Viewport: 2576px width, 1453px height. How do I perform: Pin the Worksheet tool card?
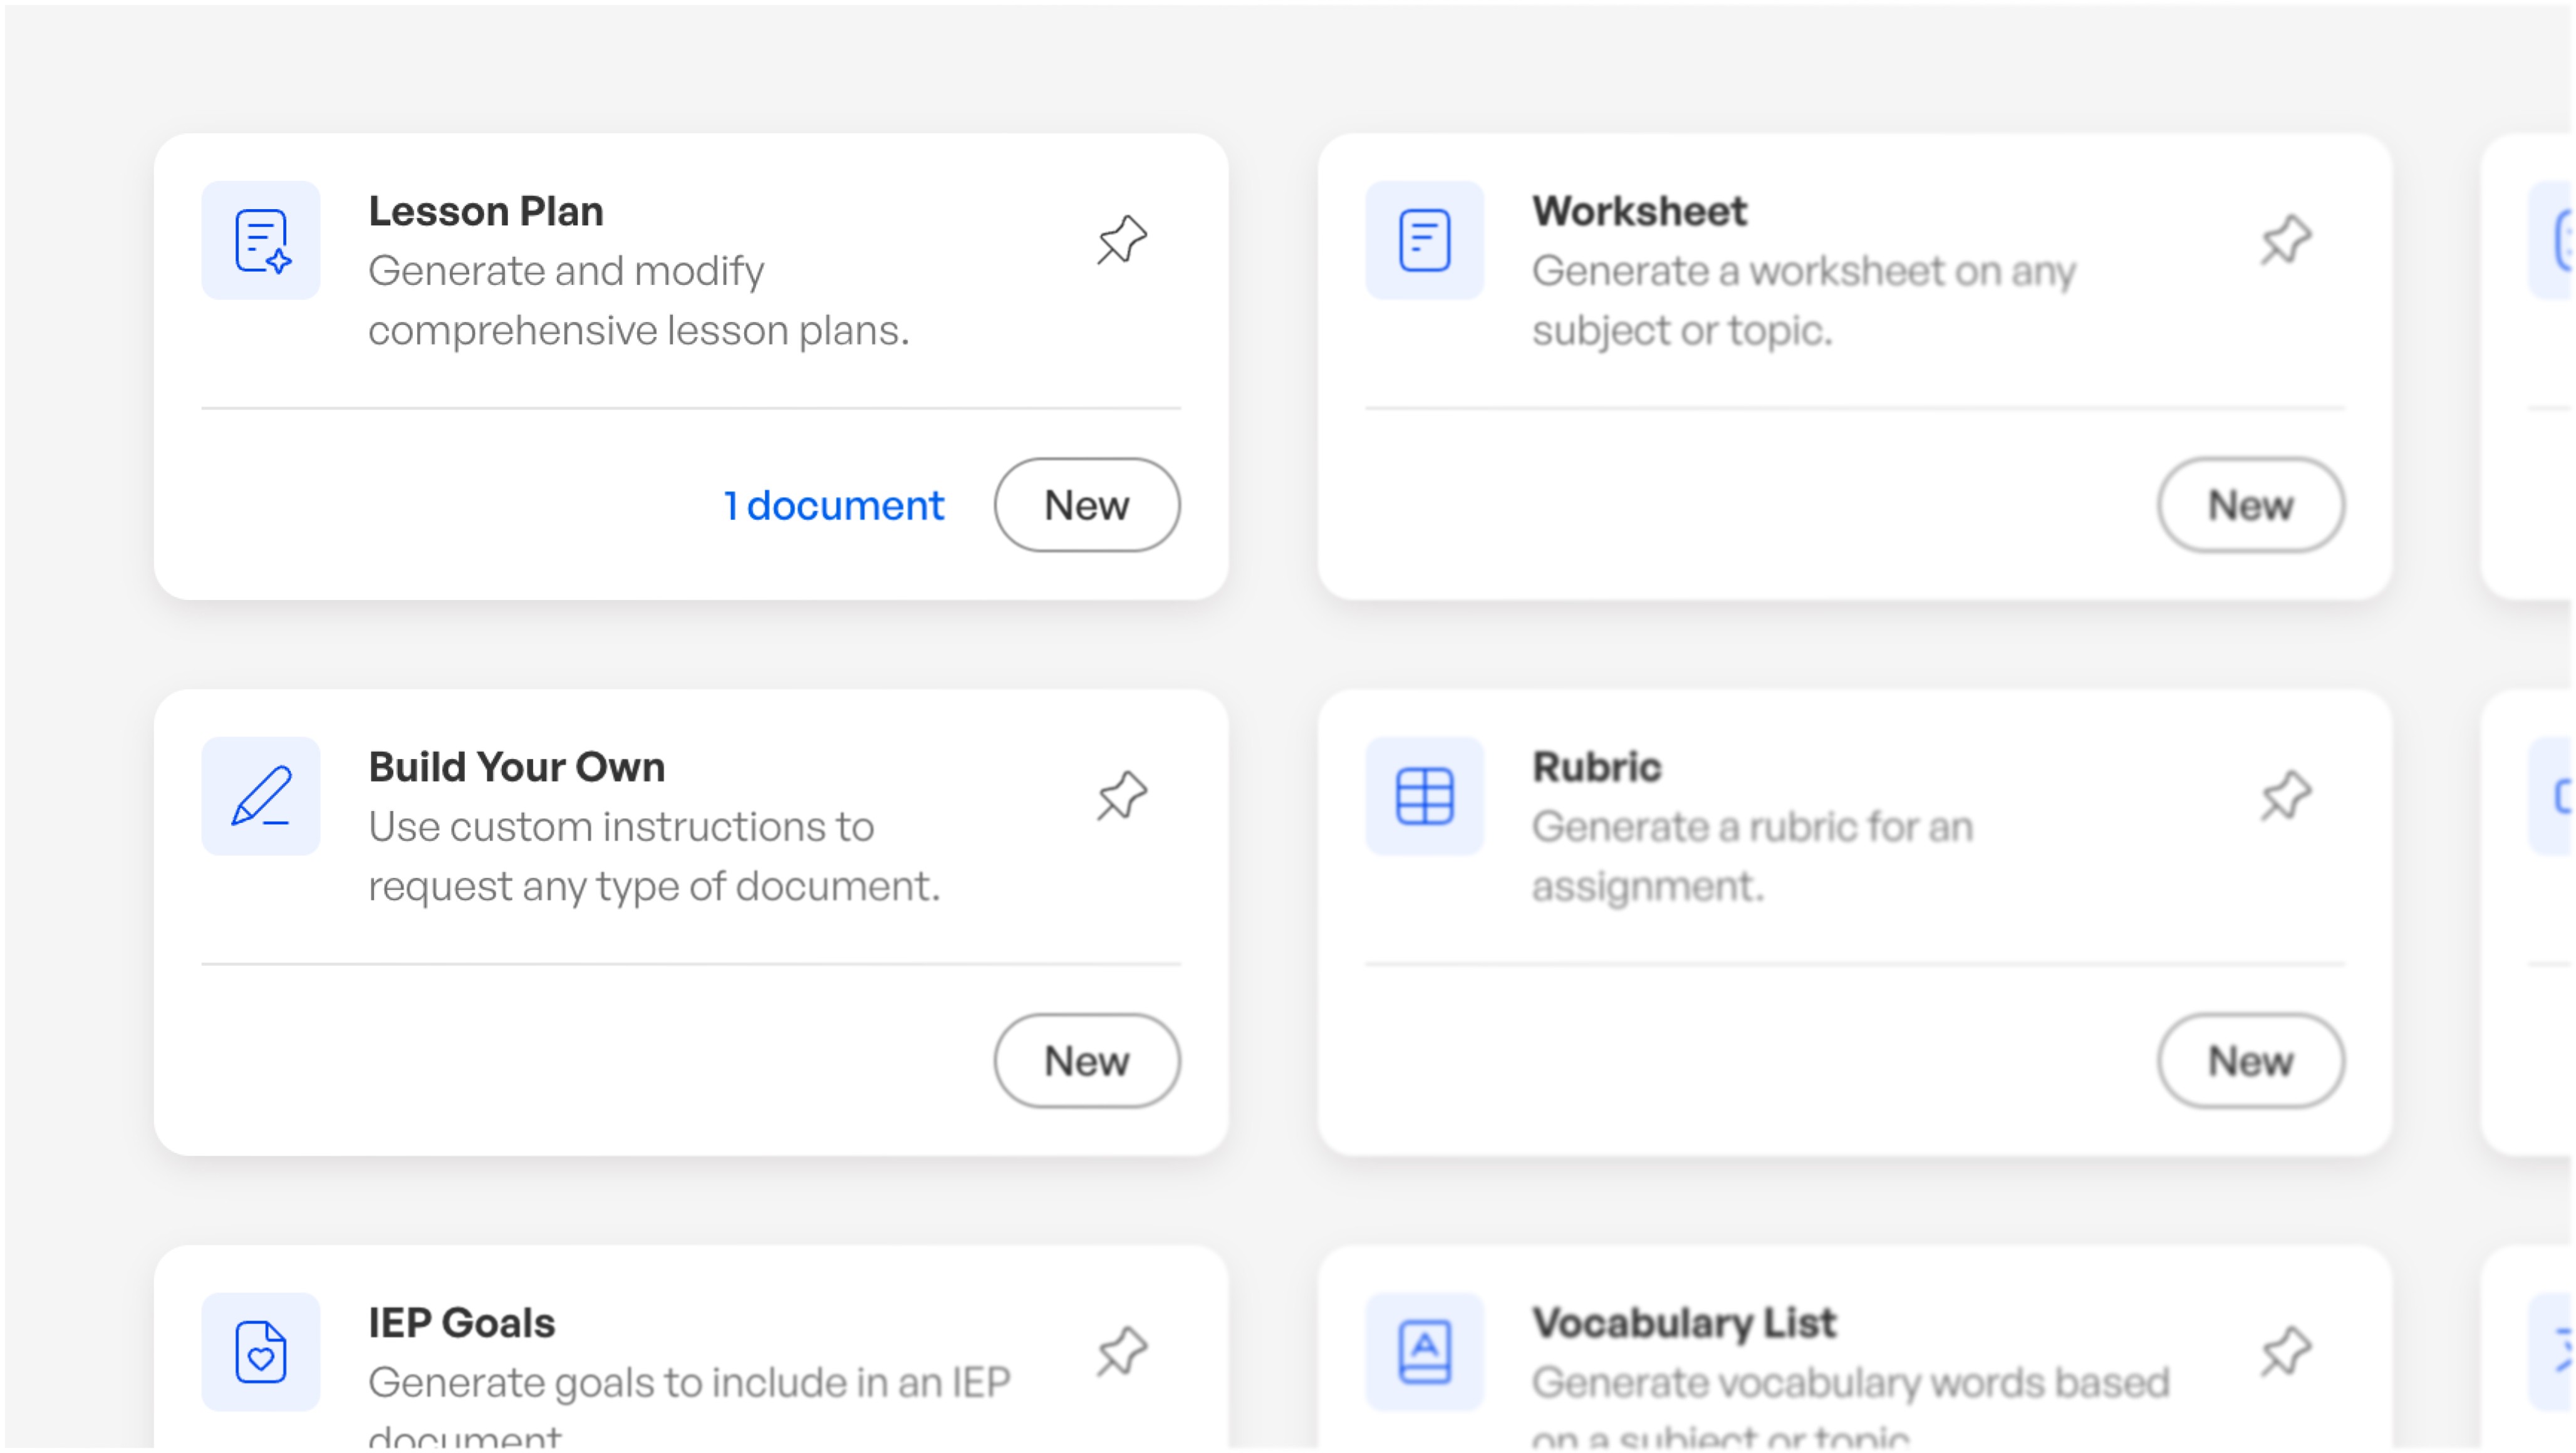pos(2285,240)
